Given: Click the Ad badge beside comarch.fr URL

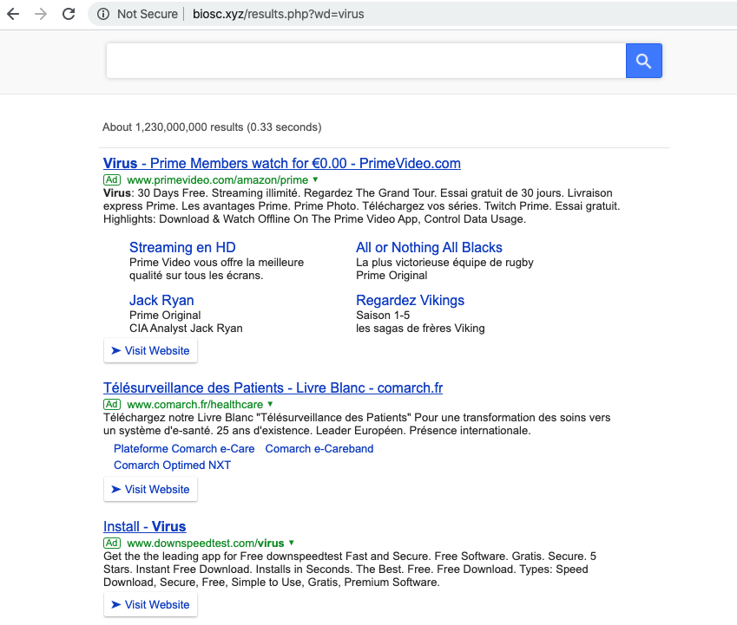Looking at the screenshot, I should 112,404.
